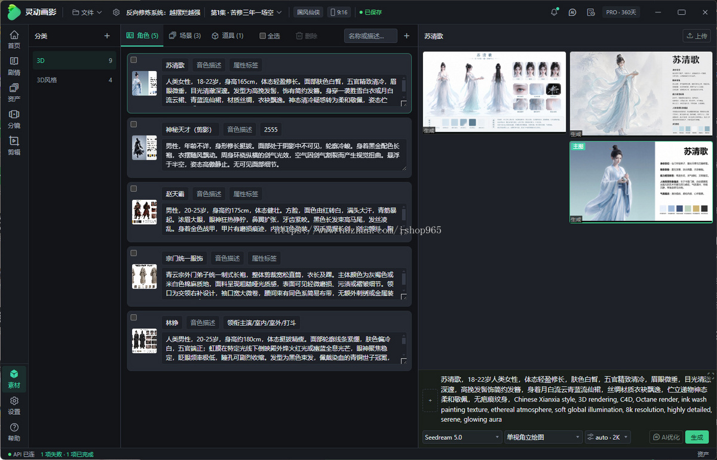The height and width of the screenshot is (460, 717).
Task: Click the 上传 upload button
Action: click(x=697, y=36)
